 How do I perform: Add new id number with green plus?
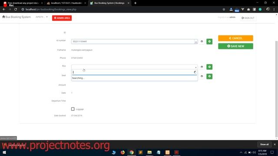pos(209,42)
